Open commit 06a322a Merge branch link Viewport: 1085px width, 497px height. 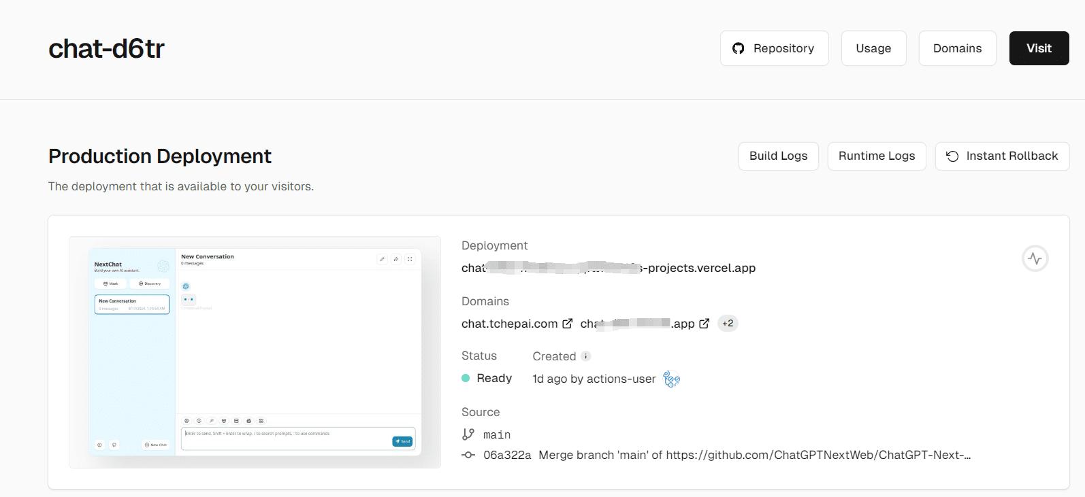point(727,455)
